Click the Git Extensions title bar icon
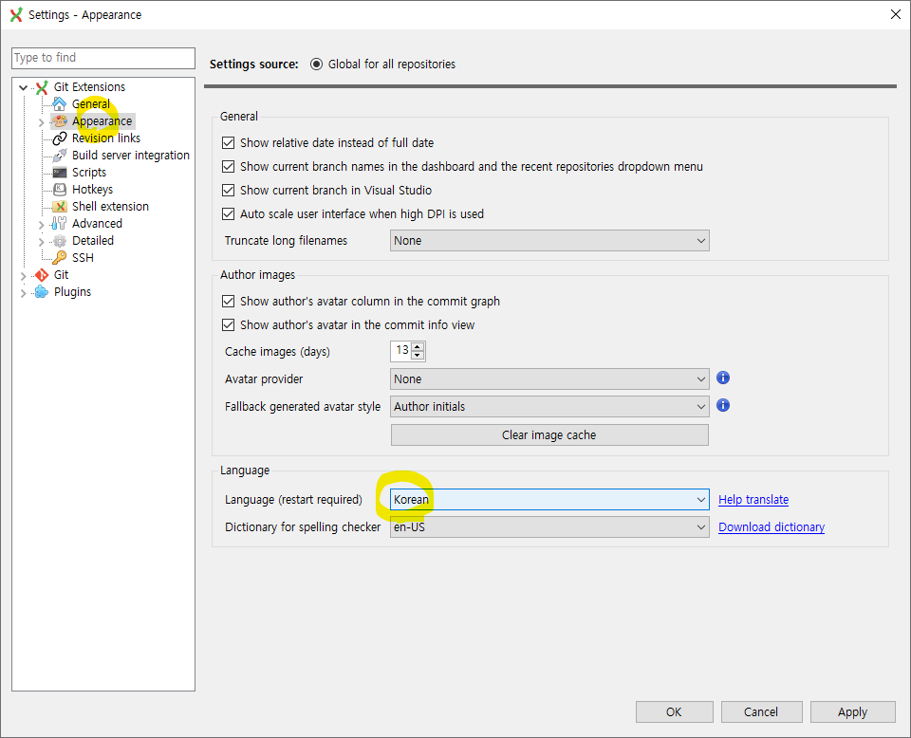This screenshot has width=911, height=738. tap(16, 14)
